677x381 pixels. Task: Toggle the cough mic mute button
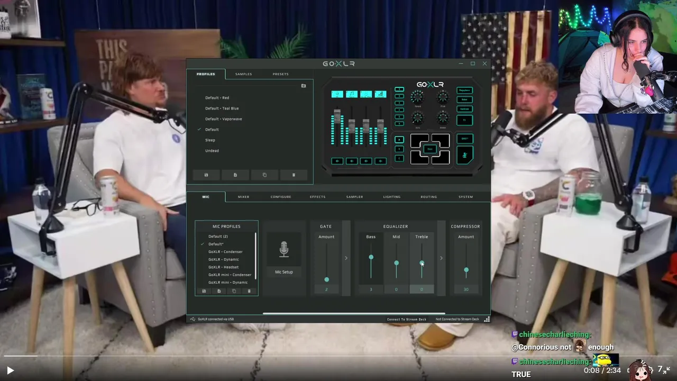click(x=465, y=155)
